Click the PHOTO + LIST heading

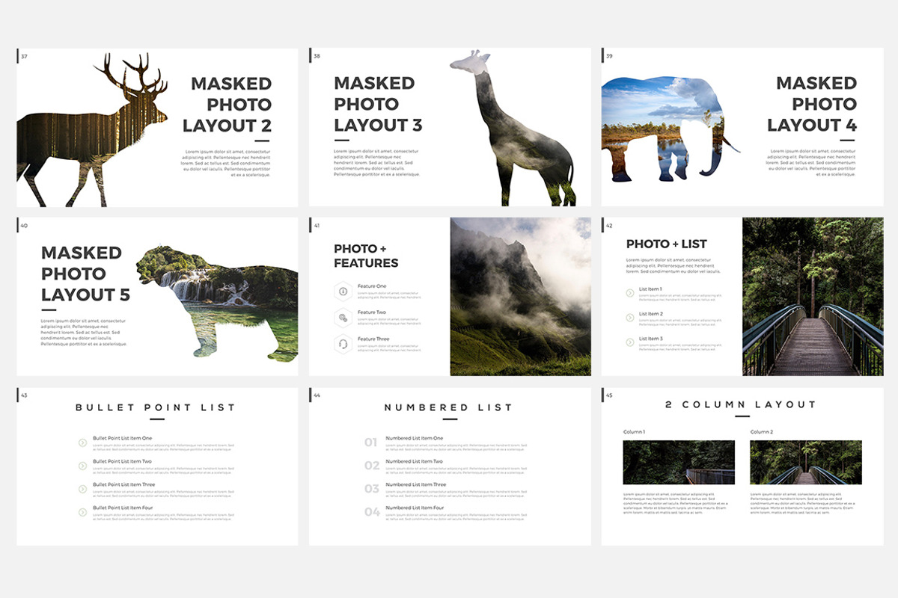click(x=667, y=243)
